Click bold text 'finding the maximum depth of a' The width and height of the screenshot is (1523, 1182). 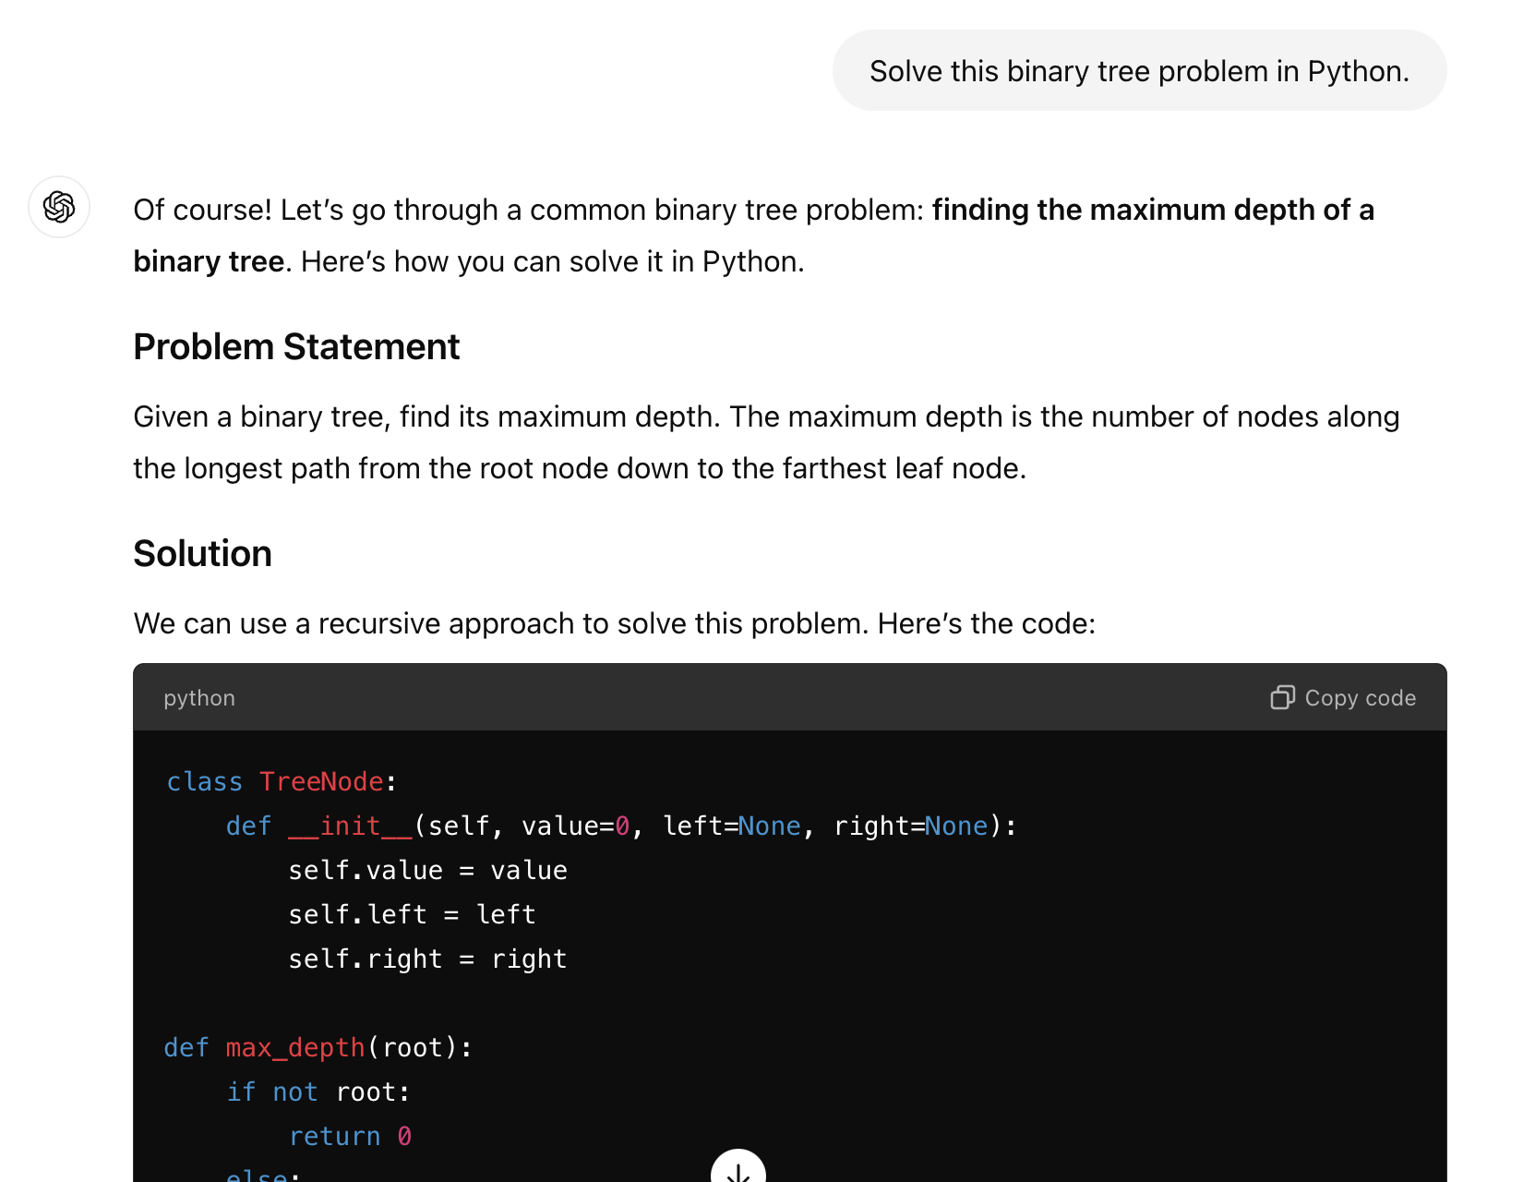point(1153,210)
